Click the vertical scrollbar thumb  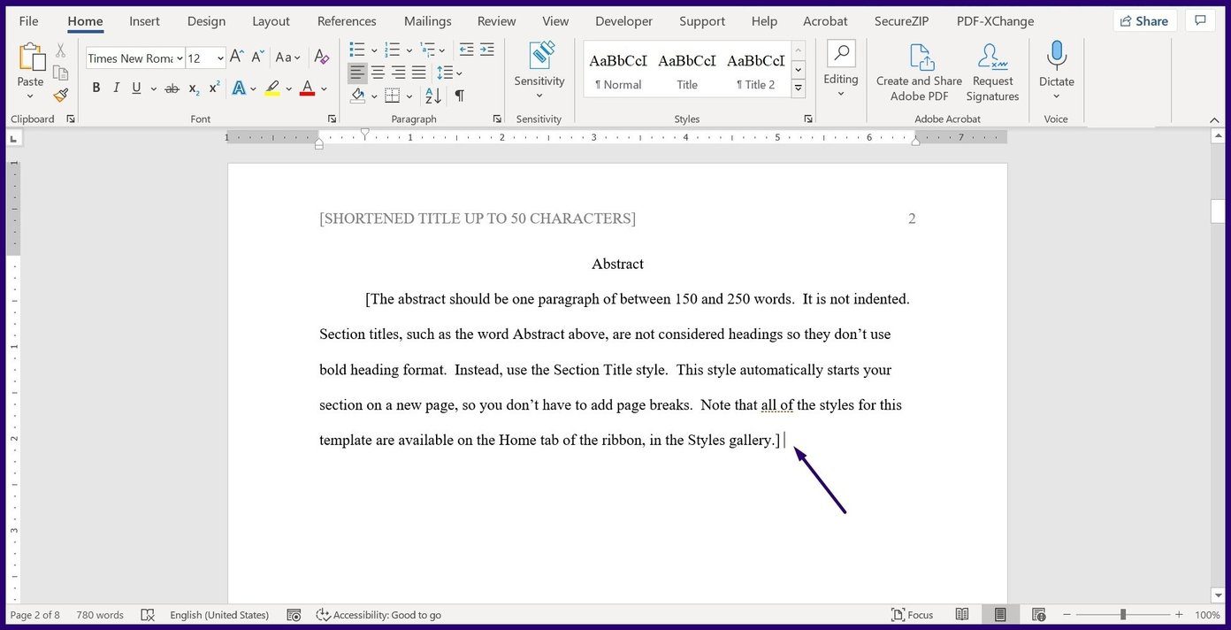1219,211
